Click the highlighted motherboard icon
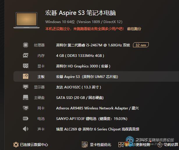Screen dimensions: 179x150 coord(26,76)
